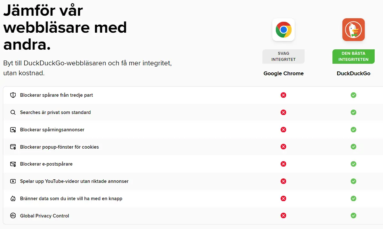Select the email tracker icon beside Blockerar e-postspårare

tap(13, 164)
